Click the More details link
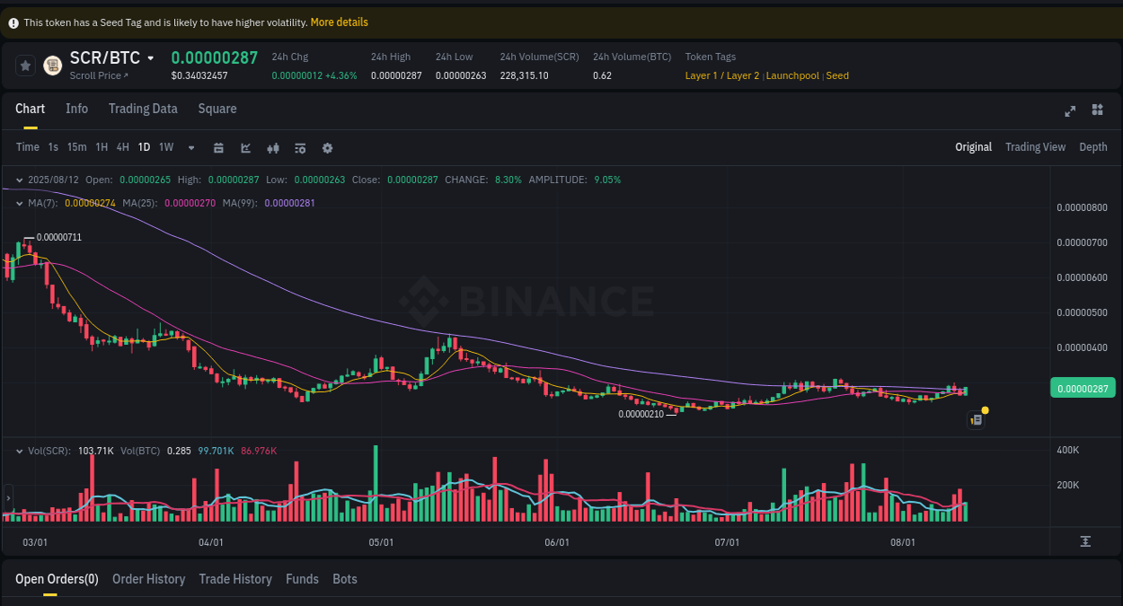This screenshot has width=1123, height=606. (339, 22)
